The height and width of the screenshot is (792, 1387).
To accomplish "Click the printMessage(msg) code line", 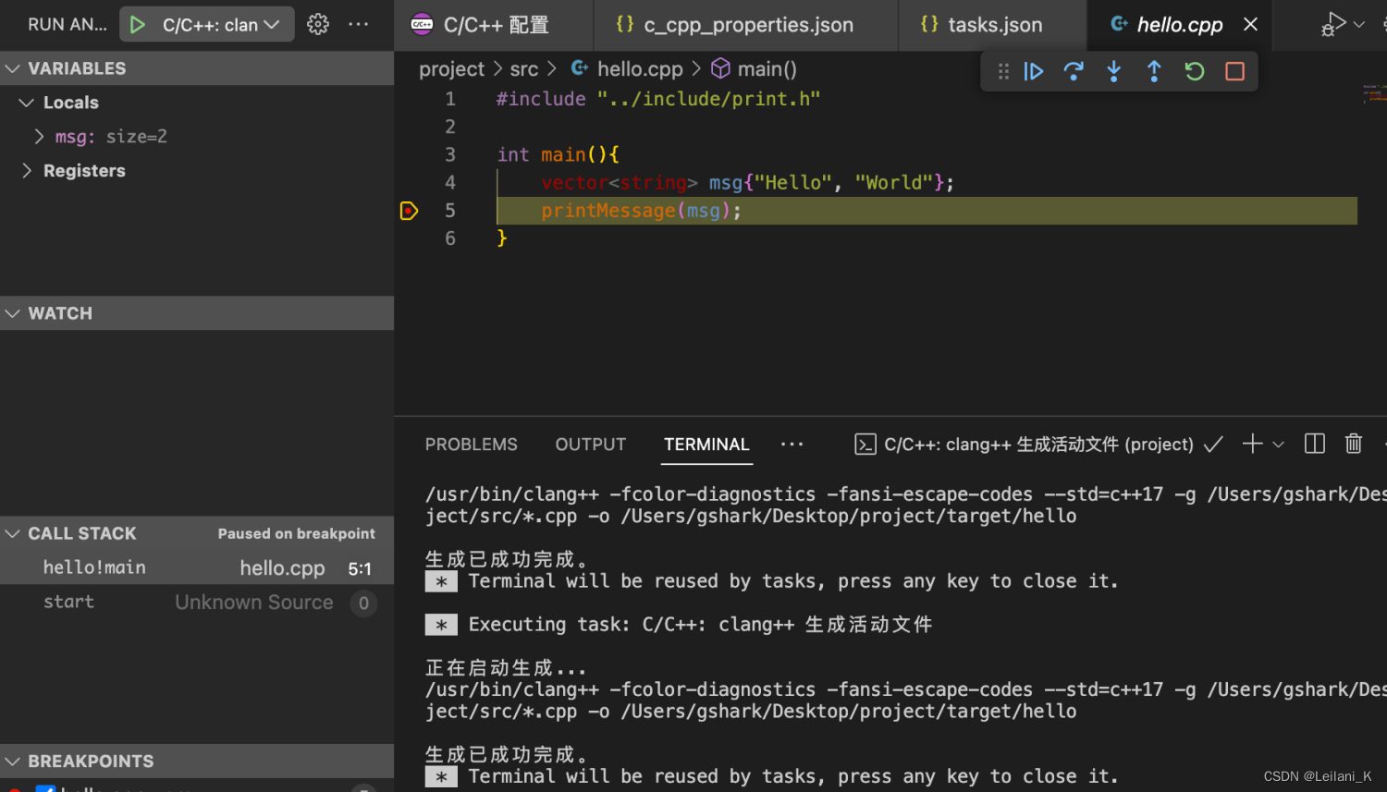I will (x=641, y=211).
